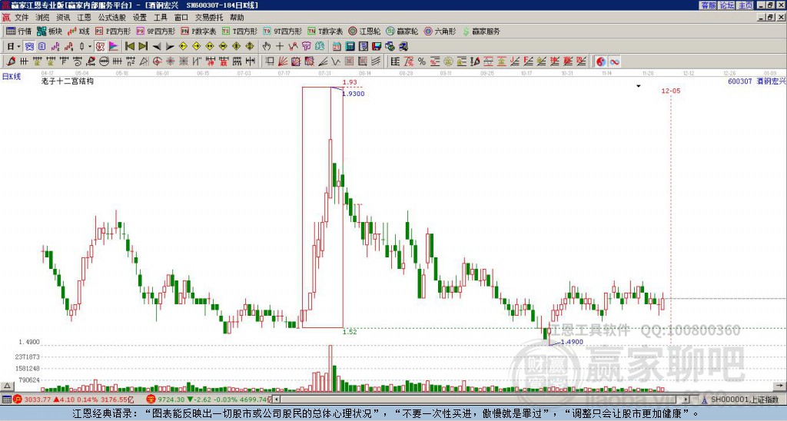Screen dimensions: 787x421
Task: Click the 1.4900 low price label
Action: click(572, 342)
